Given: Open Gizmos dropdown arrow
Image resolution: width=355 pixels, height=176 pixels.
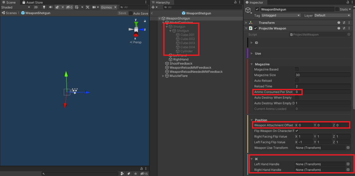Looking at the screenshot, I should pos(115,7).
